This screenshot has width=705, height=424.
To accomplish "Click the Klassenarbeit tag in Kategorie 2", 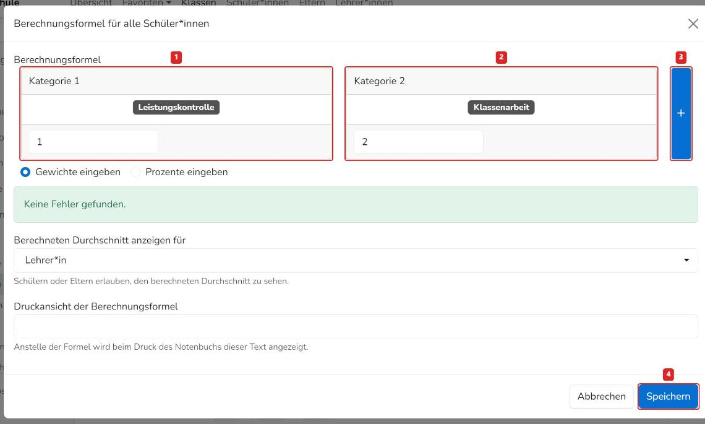I will click(502, 108).
